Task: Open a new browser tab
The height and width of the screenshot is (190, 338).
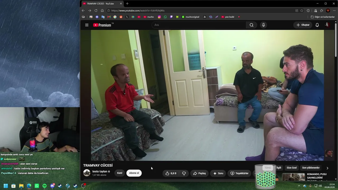Action: pyautogui.click(x=127, y=3)
